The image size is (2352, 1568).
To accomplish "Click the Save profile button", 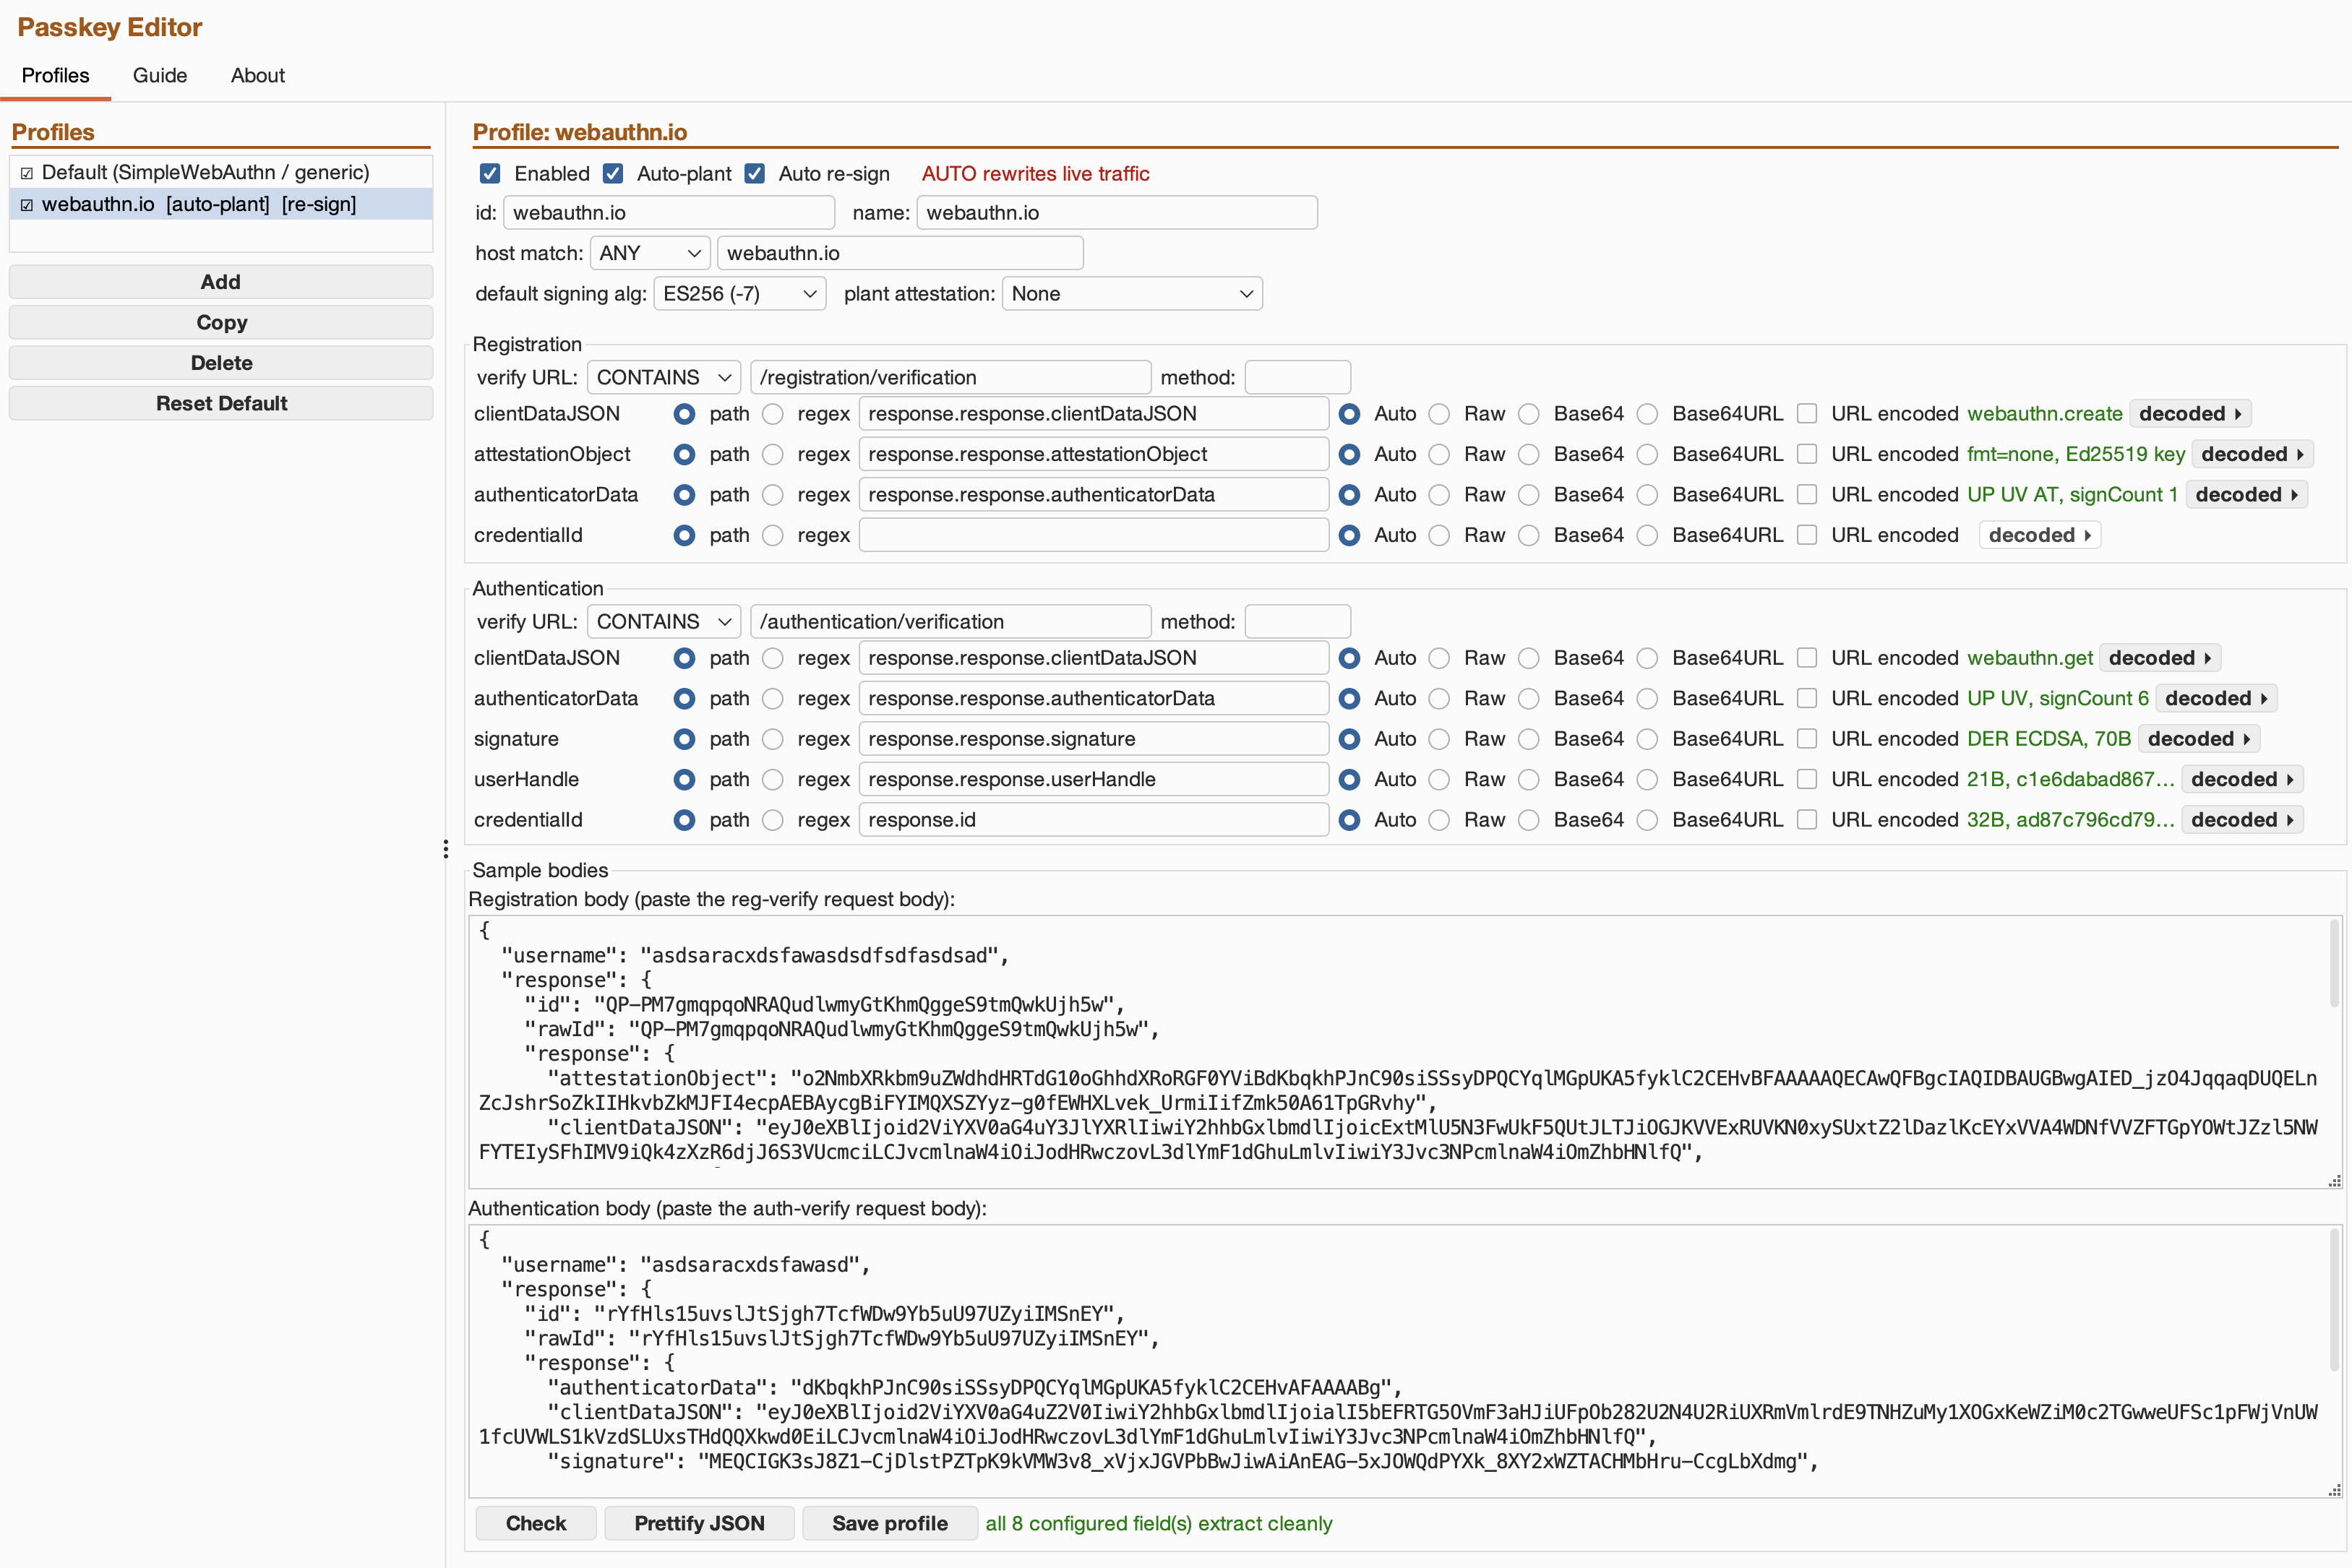I will [x=890, y=1523].
